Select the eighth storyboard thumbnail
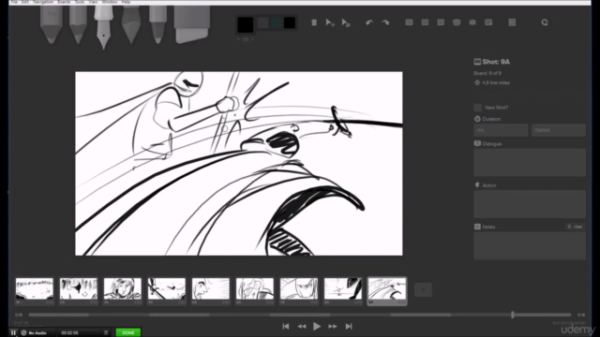Image resolution: width=600 pixels, height=337 pixels. pyautogui.click(x=343, y=291)
